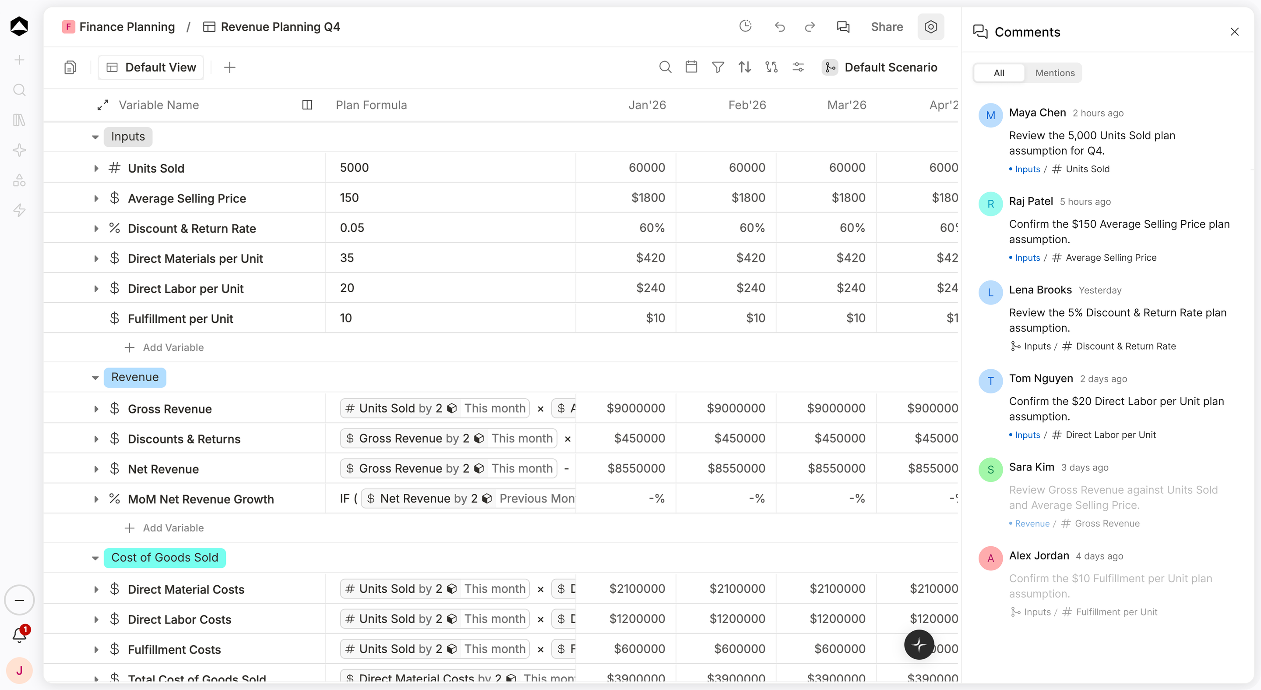Click Add Variable under Revenue section
This screenshot has height=690, width=1261.
[164, 528]
